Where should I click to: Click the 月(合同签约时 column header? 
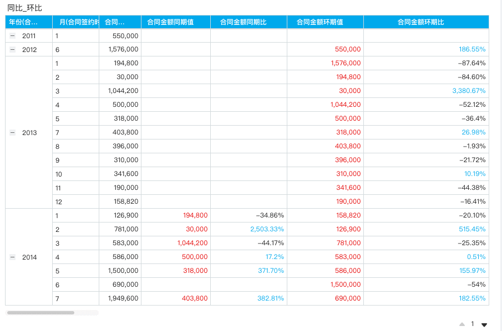click(76, 22)
